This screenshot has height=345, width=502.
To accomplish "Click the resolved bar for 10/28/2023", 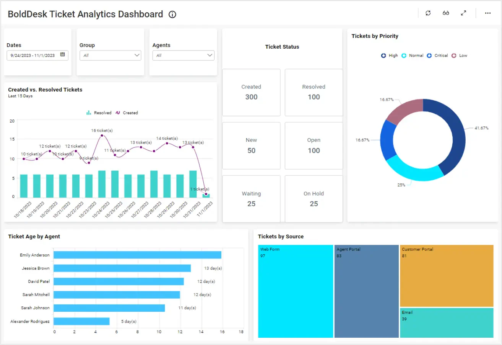I will [x=154, y=184].
